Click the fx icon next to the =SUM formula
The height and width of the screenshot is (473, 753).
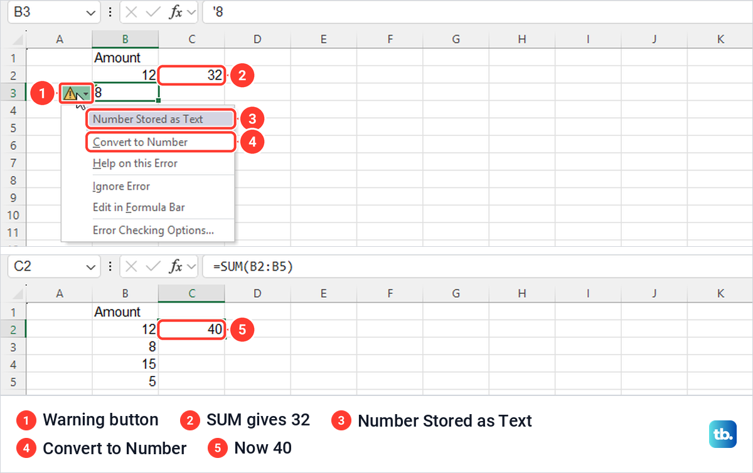176,266
